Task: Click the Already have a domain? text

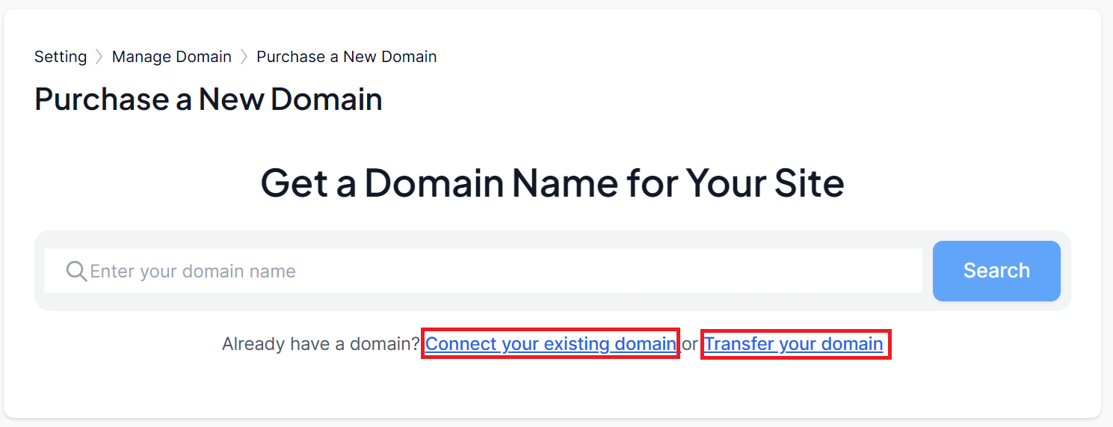Action: coord(321,344)
